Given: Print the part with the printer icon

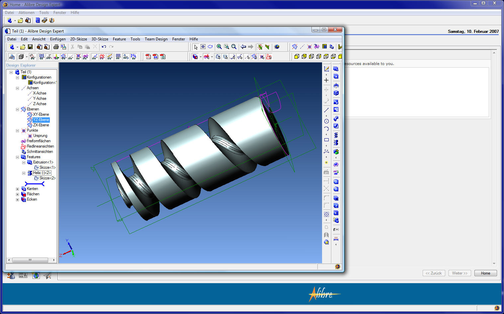Looking at the screenshot, I should tap(56, 47).
